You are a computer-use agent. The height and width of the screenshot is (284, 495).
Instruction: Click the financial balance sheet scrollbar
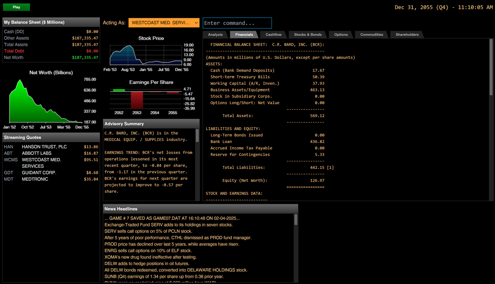click(x=491, y=67)
